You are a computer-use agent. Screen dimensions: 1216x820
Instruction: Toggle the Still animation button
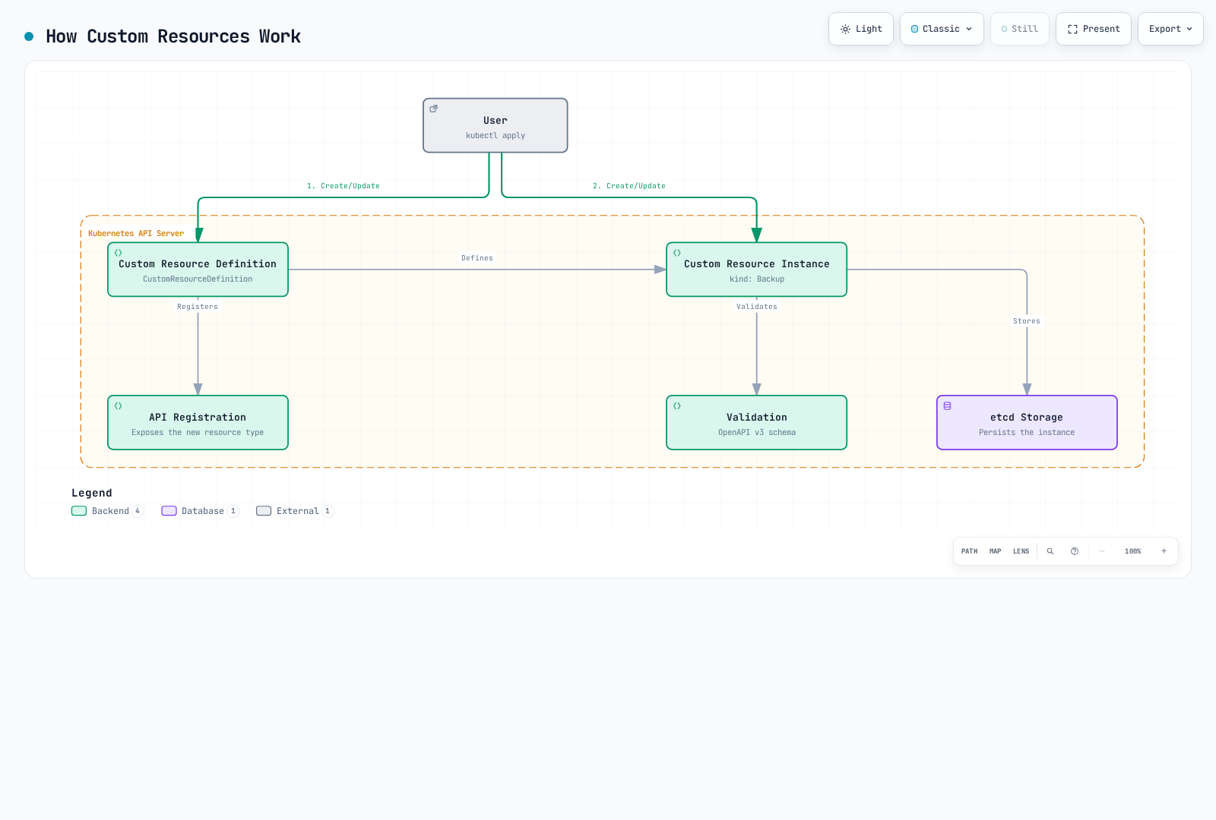[x=1020, y=29]
